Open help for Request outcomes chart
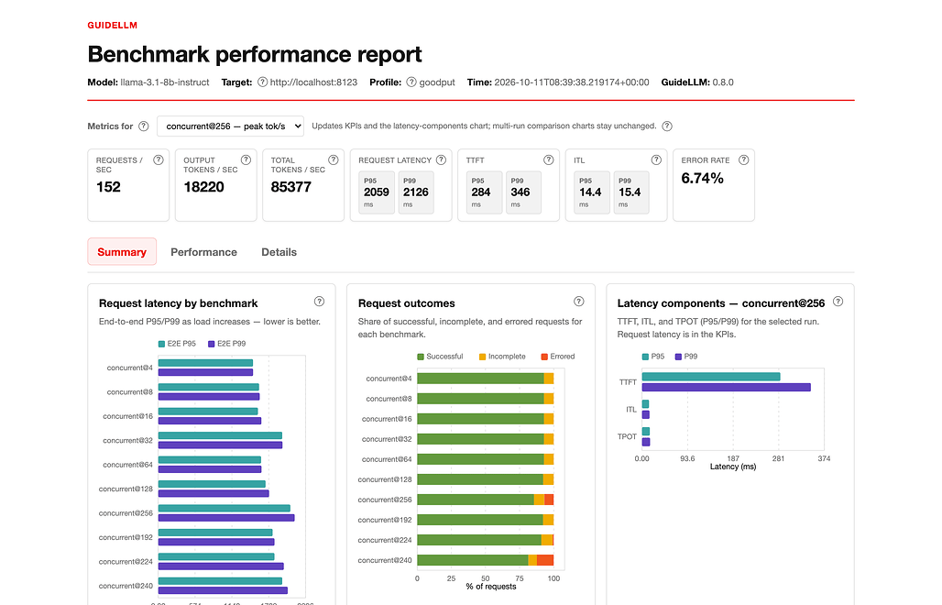The image size is (942, 605). point(578,302)
